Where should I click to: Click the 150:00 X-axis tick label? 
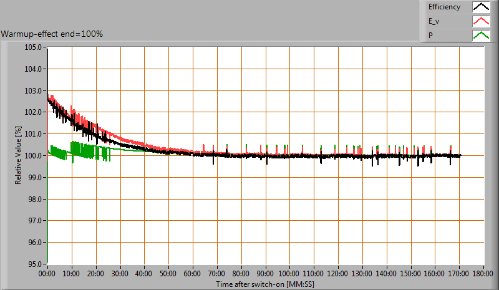411,273
